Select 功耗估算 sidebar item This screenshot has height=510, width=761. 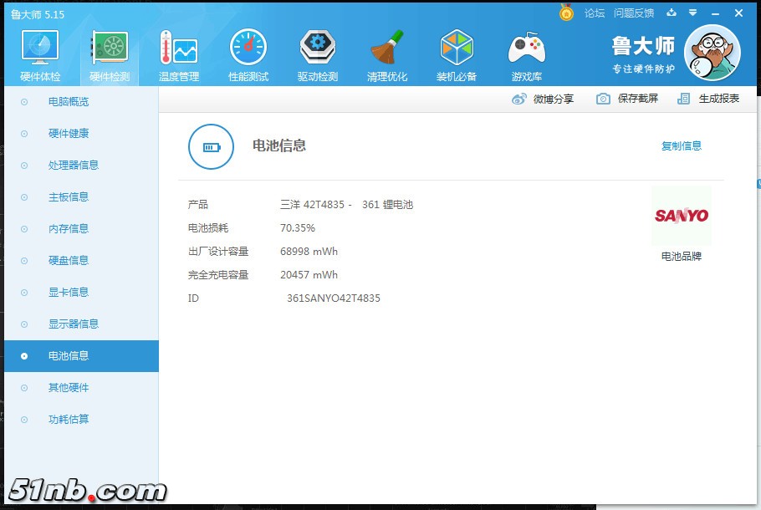69,420
